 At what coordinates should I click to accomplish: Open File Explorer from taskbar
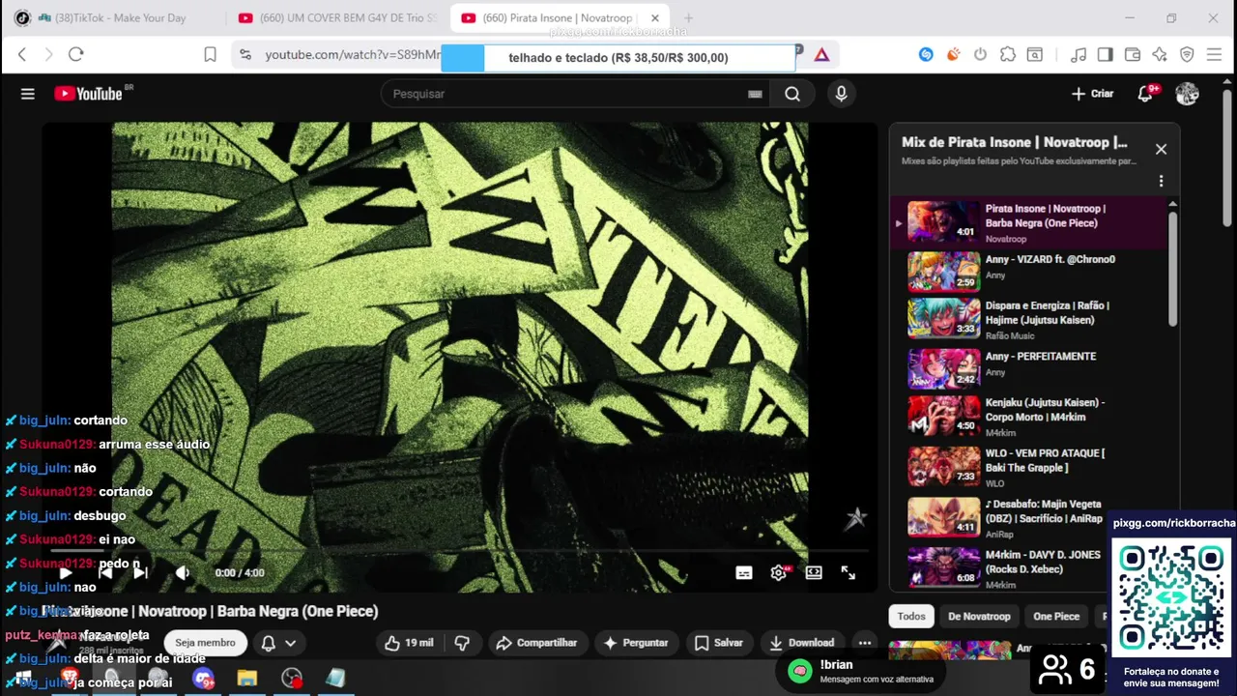tap(247, 679)
